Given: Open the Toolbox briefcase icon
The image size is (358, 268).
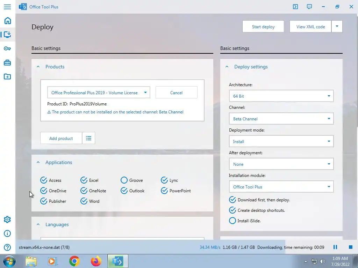Looking at the screenshot, I should (7, 62).
